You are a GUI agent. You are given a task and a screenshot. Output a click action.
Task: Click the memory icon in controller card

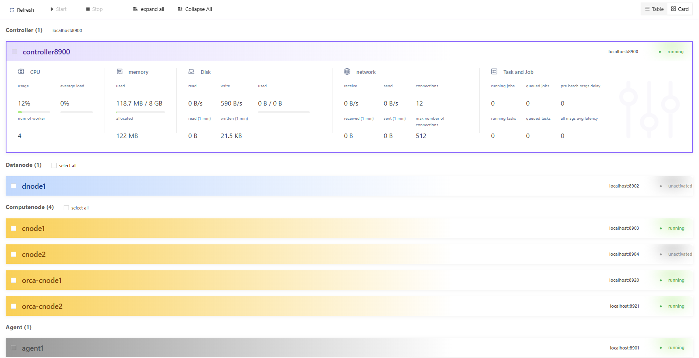point(120,71)
